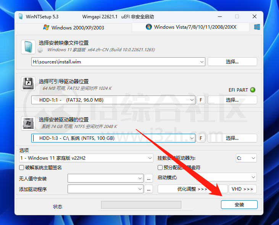Image resolution: width=279 pixels, height=225 pixels.
Task: Open the Windows 11 家庭版 v22H2 edition dropdown
Action: coord(86,158)
